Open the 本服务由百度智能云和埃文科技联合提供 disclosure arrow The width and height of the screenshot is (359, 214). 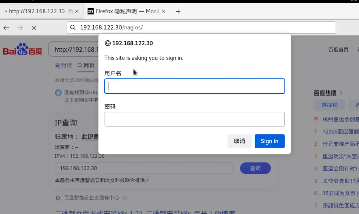coord(148,180)
